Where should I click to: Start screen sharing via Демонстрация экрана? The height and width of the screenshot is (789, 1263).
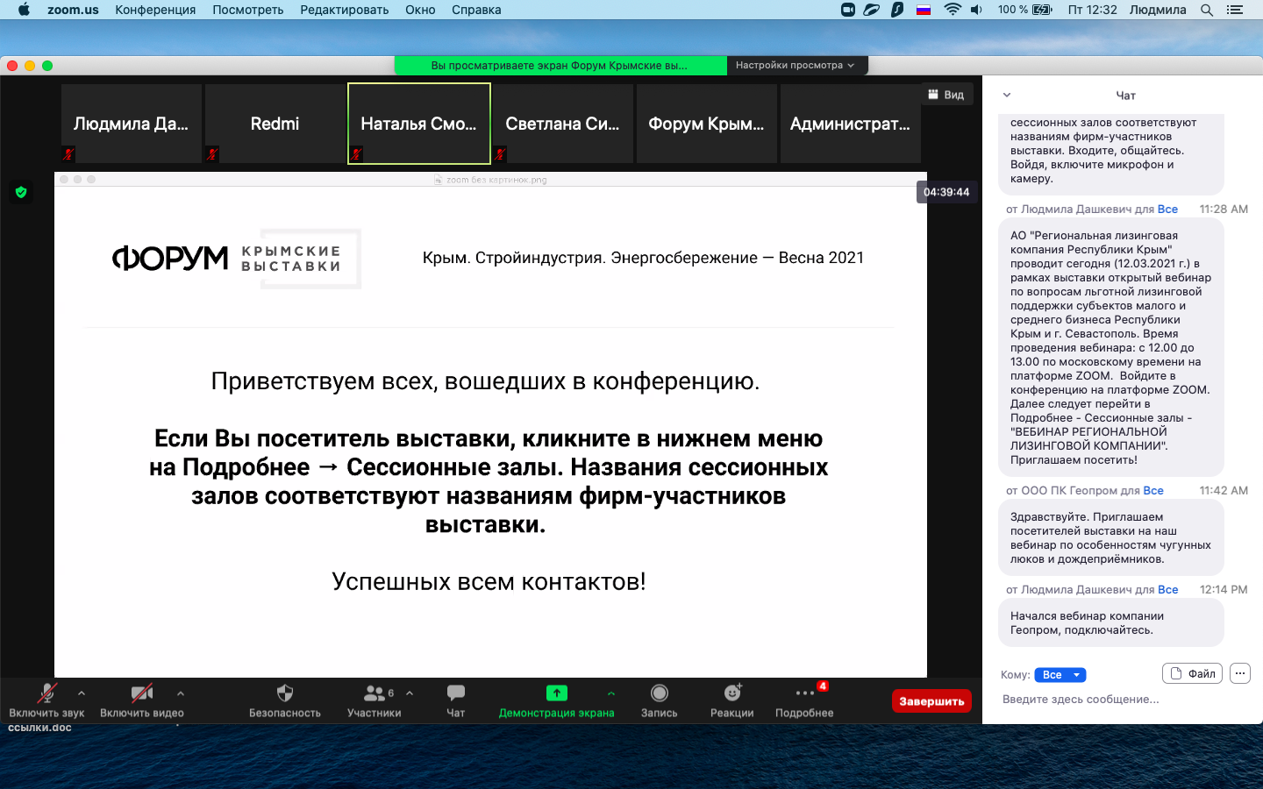pyautogui.click(x=556, y=694)
